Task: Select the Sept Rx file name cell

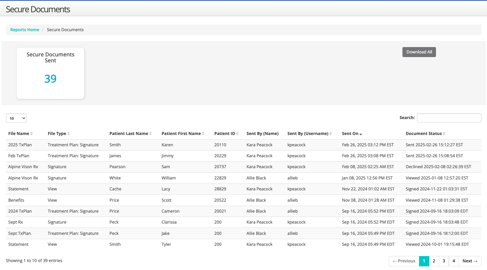Action: pyautogui.click(x=16, y=222)
